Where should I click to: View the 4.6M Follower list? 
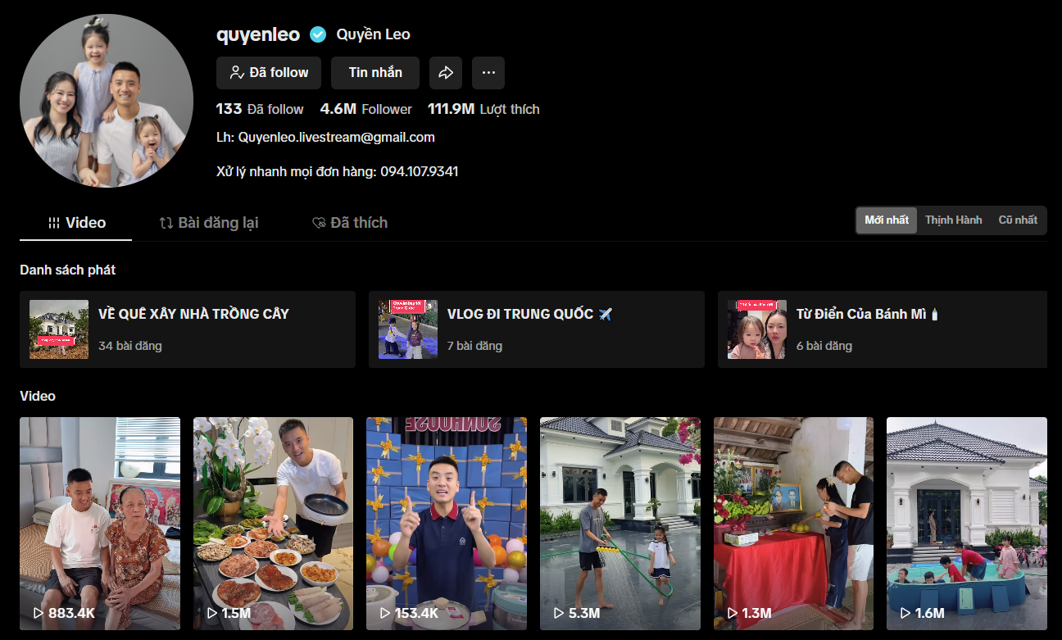365,109
